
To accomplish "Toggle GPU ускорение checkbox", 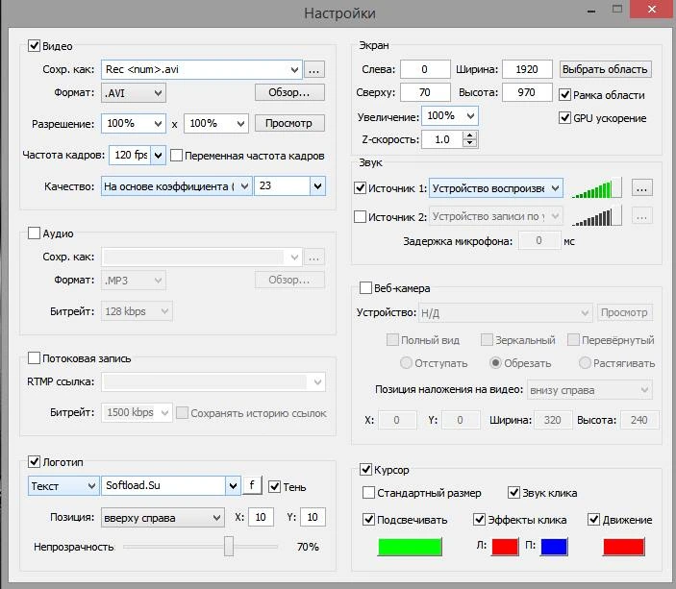I will pyautogui.click(x=564, y=117).
